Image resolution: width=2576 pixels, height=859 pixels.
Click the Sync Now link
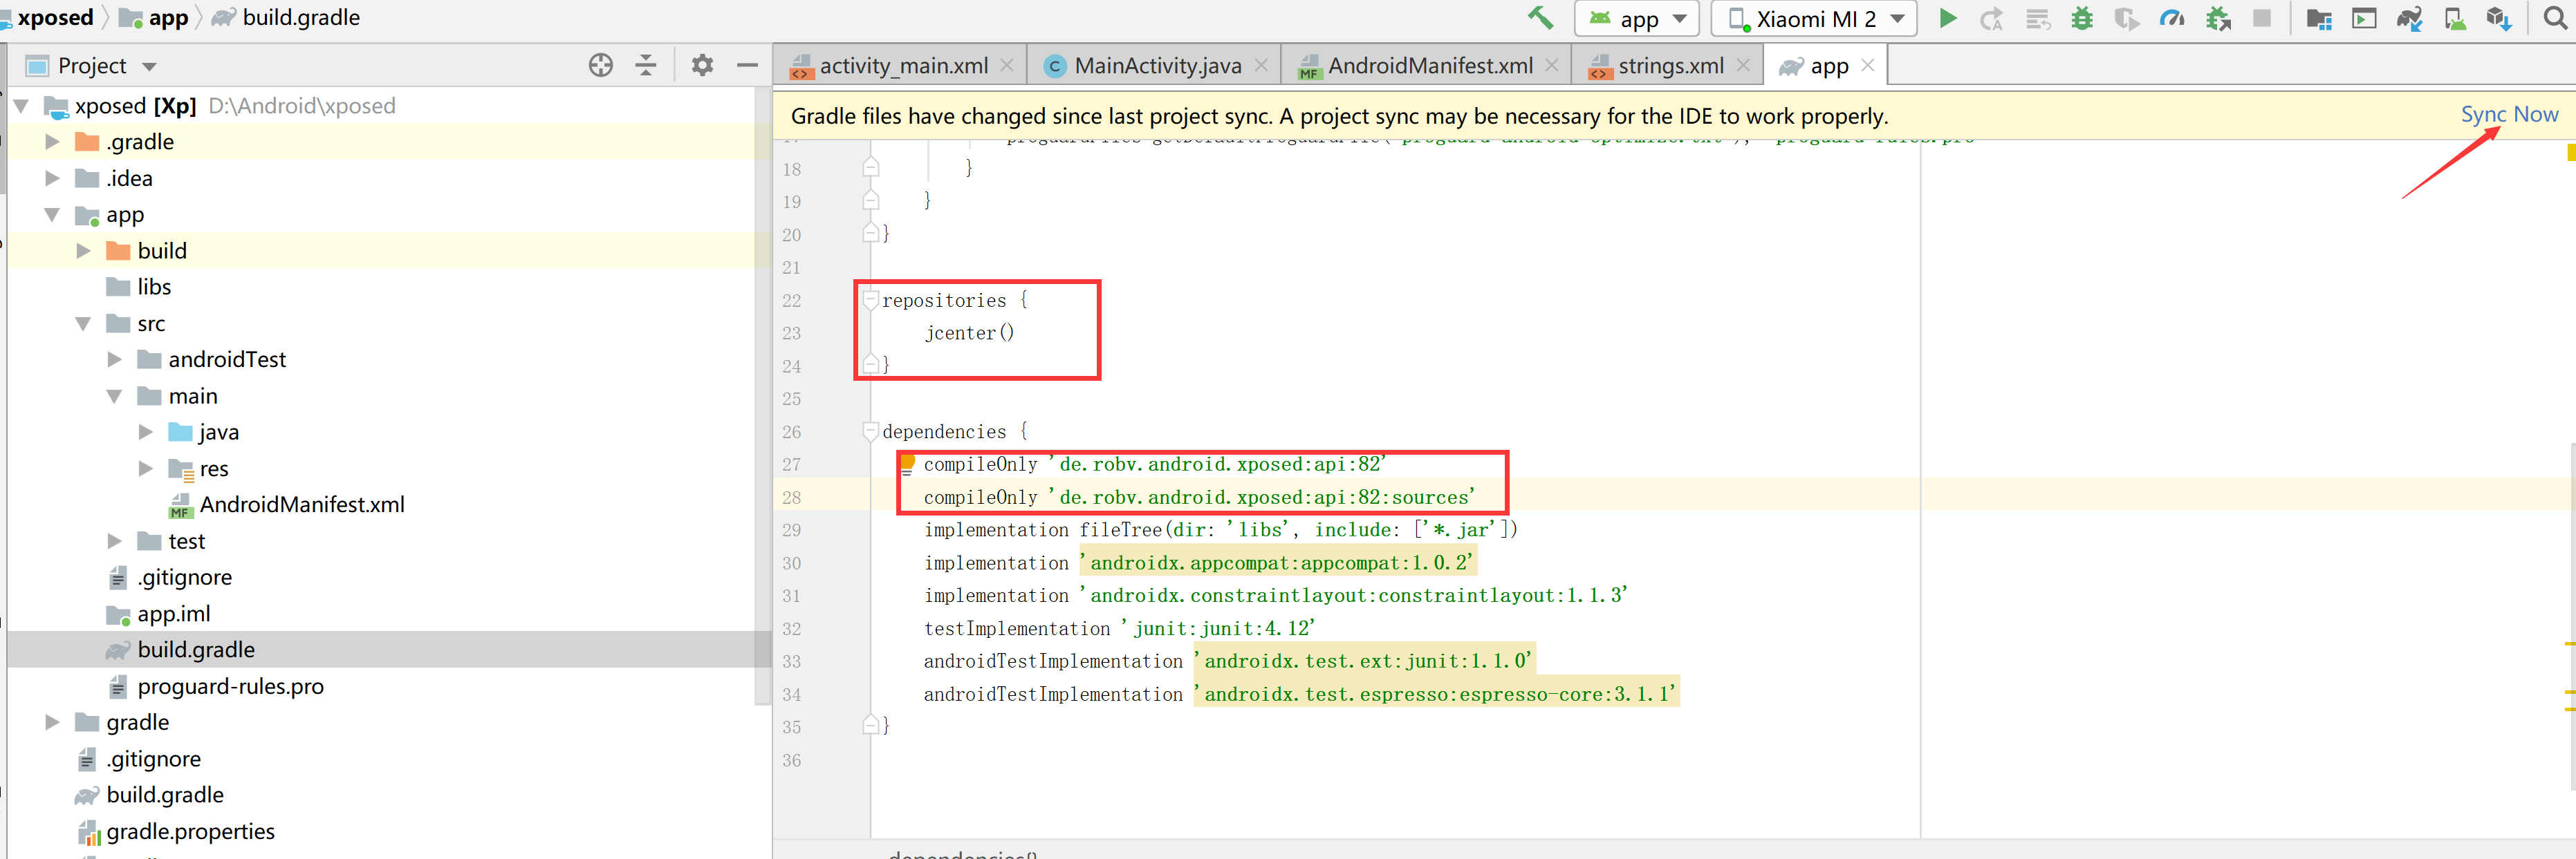click(x=2508, y=115)
